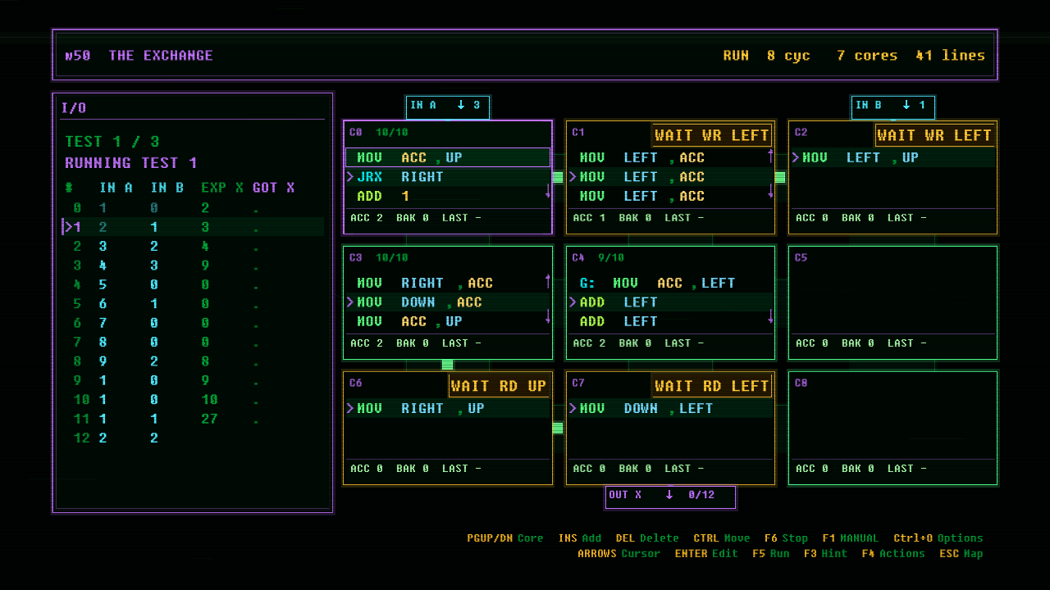Click the MOV ACC, UP line in C0
This screenshot has height=590, width=1050.
coord(448,157)
